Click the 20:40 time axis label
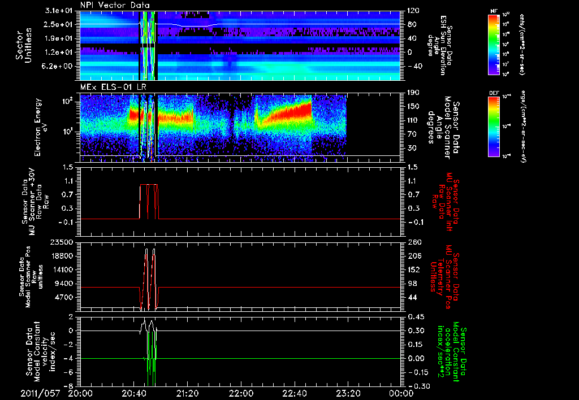579x400 pixels. click(134, 393)
